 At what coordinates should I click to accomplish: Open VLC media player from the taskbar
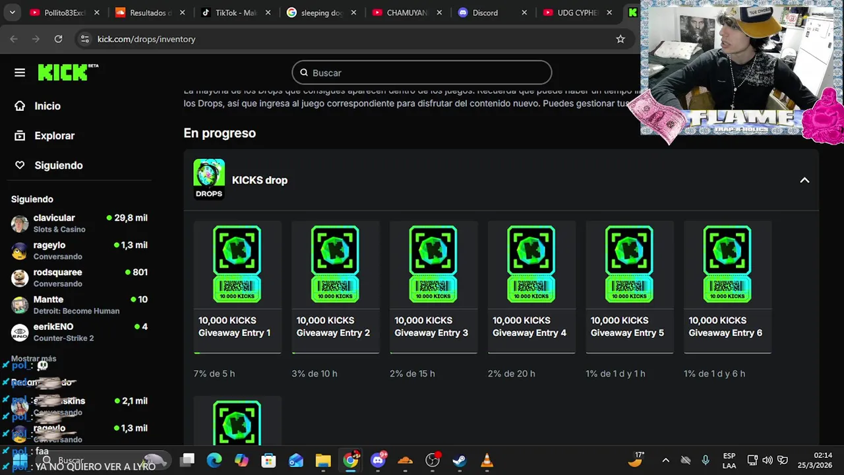pos(487,460)
